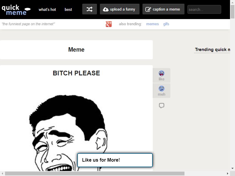The image size is (235, 176).
Task: Click the Trending quick memes heading
Action: pos(212,50)
